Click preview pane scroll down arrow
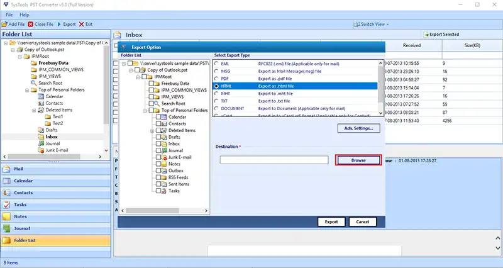Viewport: 503px width, 268px height. coord(497,248)
